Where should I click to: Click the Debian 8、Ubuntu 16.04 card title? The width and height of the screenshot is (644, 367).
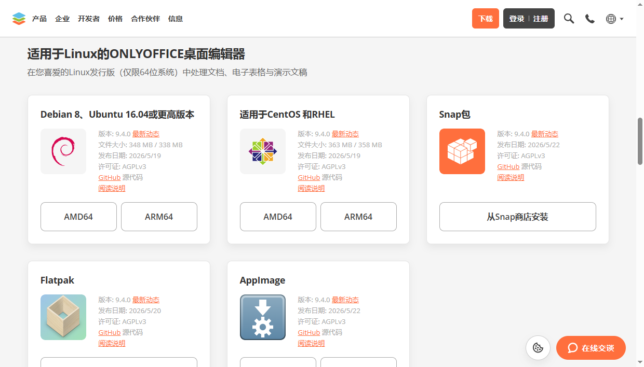(x=117, y=115)
